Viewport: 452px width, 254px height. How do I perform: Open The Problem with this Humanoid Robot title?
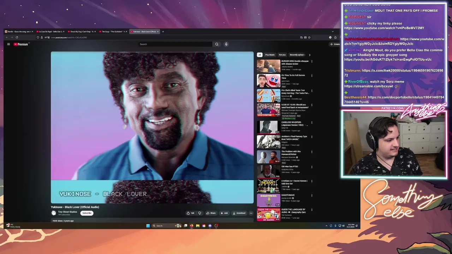tap(291, 153)
